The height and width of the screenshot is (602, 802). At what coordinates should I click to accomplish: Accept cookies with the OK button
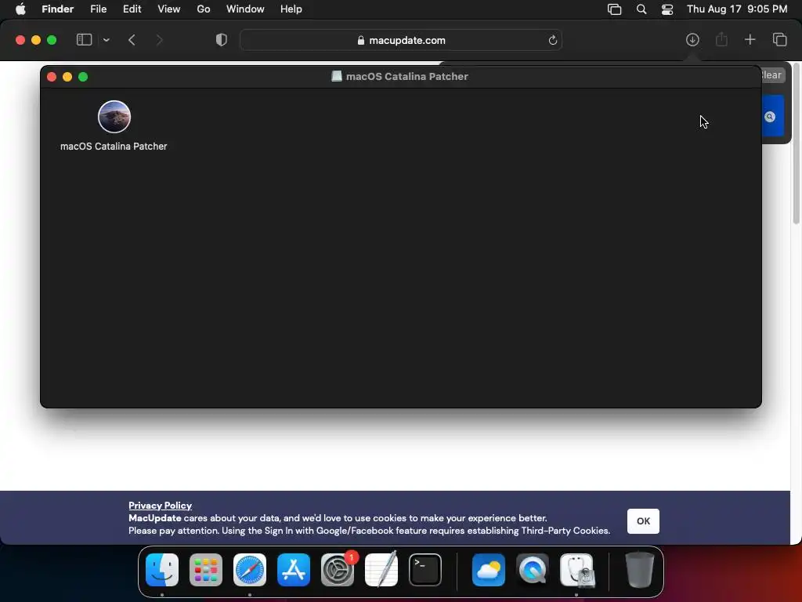coord(644,521)
